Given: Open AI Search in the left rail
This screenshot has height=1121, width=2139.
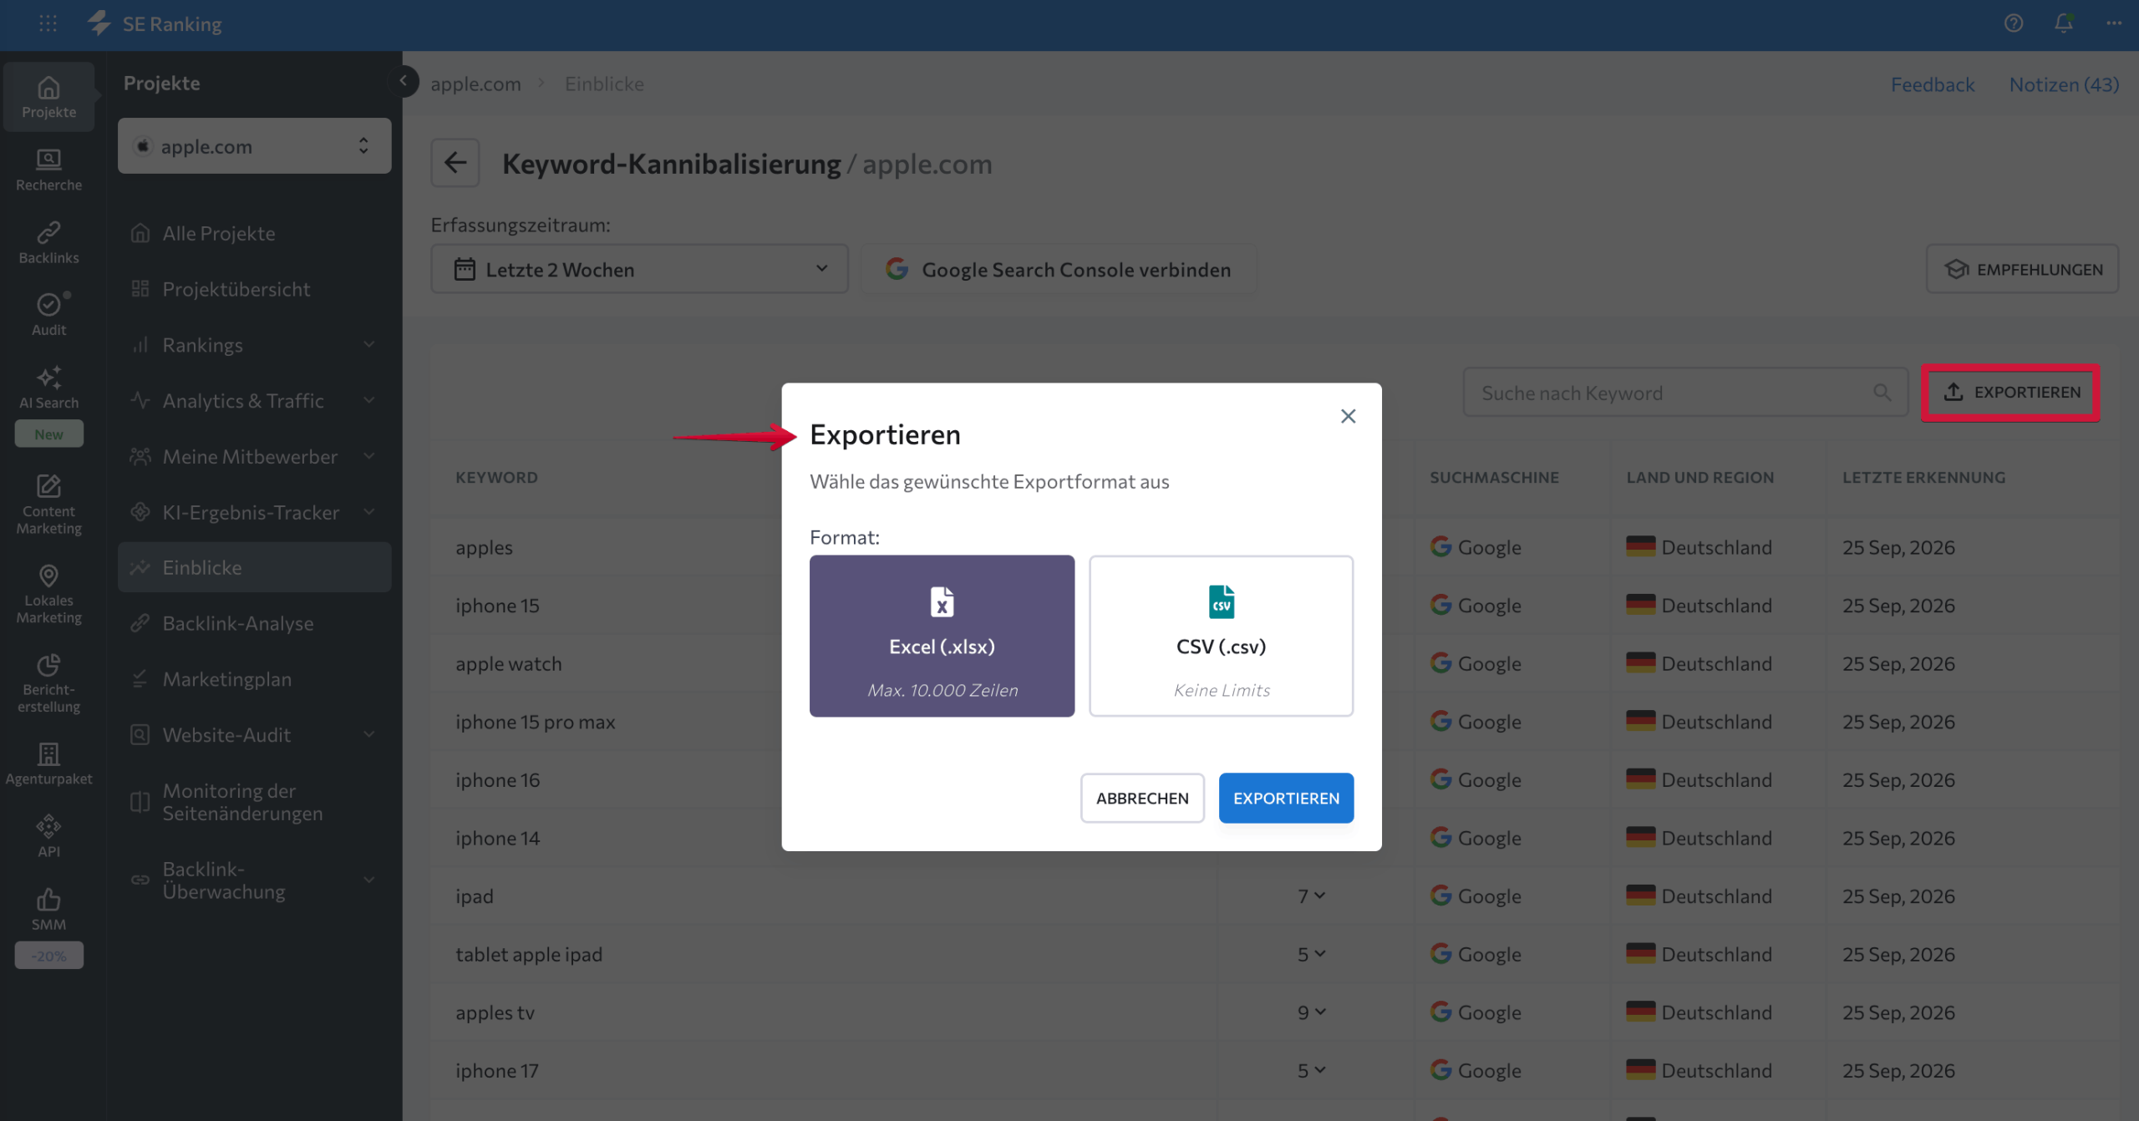Looking at the screenshot, I should [x=48, y=388].
